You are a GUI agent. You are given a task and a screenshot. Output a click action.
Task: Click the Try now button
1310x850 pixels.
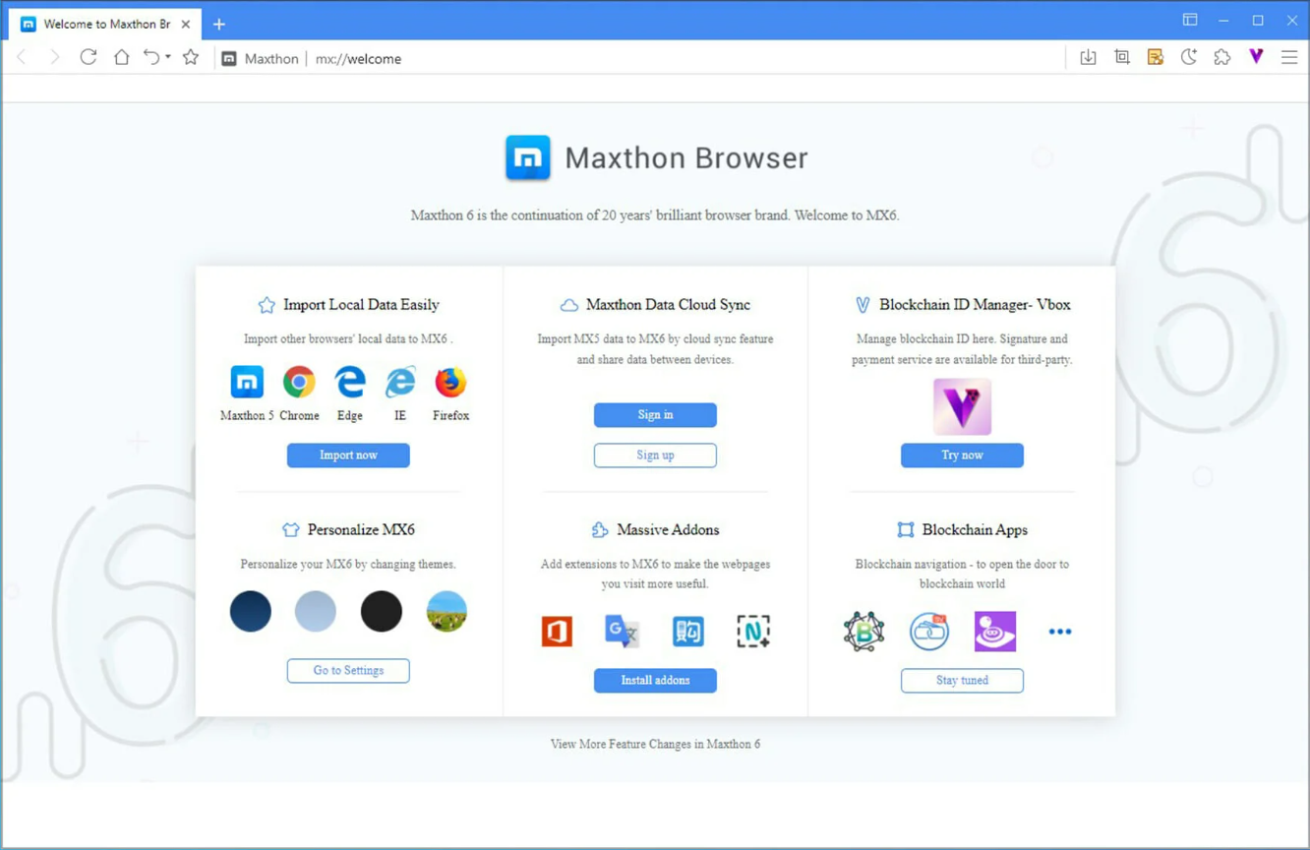click(962, 455)
